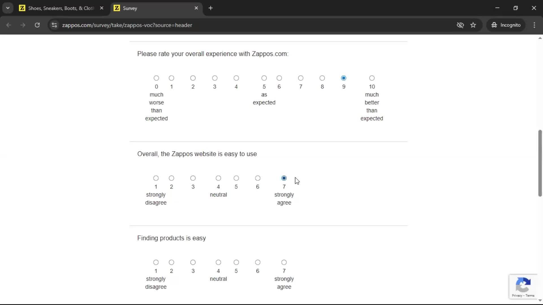Image resolution: width=543 pixels, height=305 pixels.
Task: Click the page vertical scrollbar thumb
Action: [540, 163]
